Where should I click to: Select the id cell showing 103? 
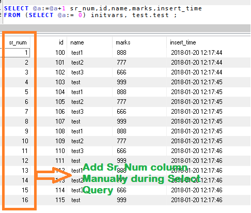coord(60,82)
